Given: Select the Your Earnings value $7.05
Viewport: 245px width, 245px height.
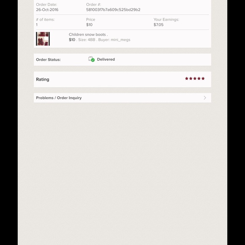Looking at the screenshot, I should 158,24.
